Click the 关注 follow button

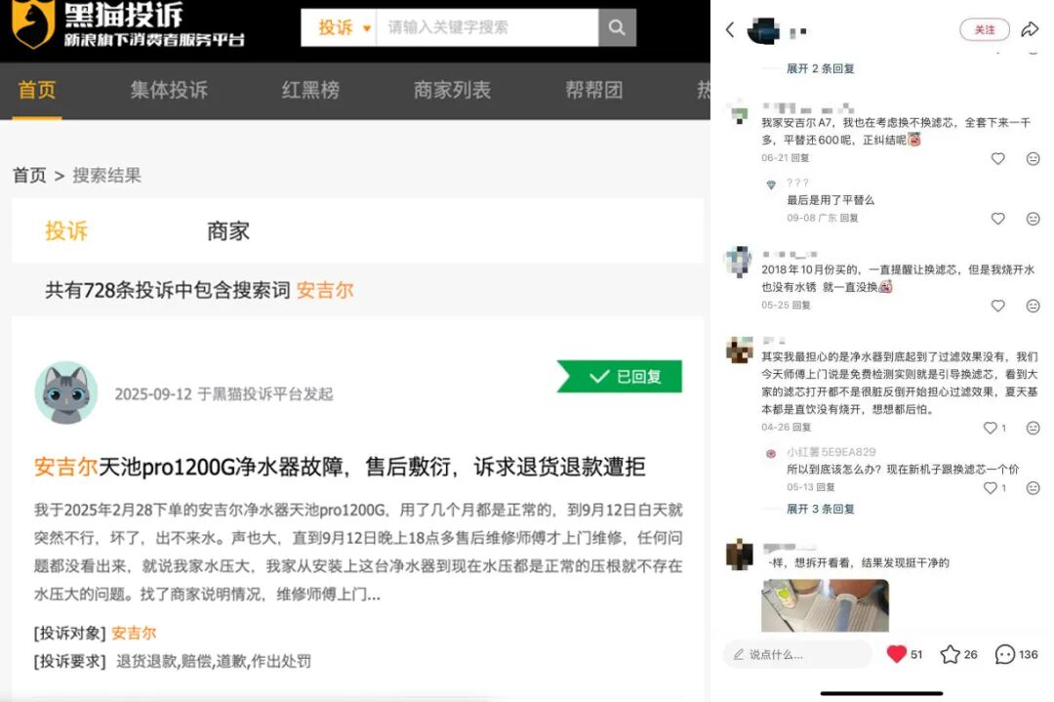(x=984, y=29)
